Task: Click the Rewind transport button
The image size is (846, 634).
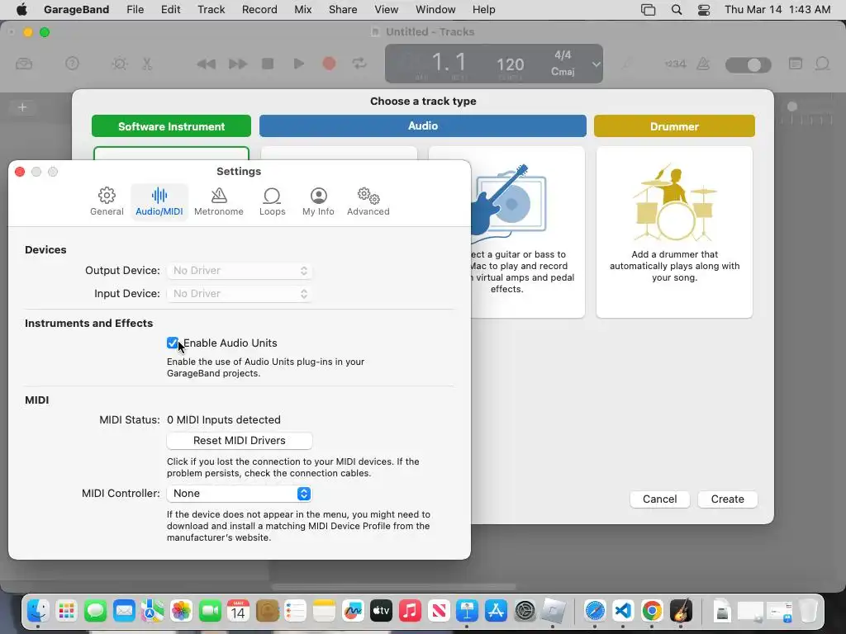Action: tap(206, 64)
